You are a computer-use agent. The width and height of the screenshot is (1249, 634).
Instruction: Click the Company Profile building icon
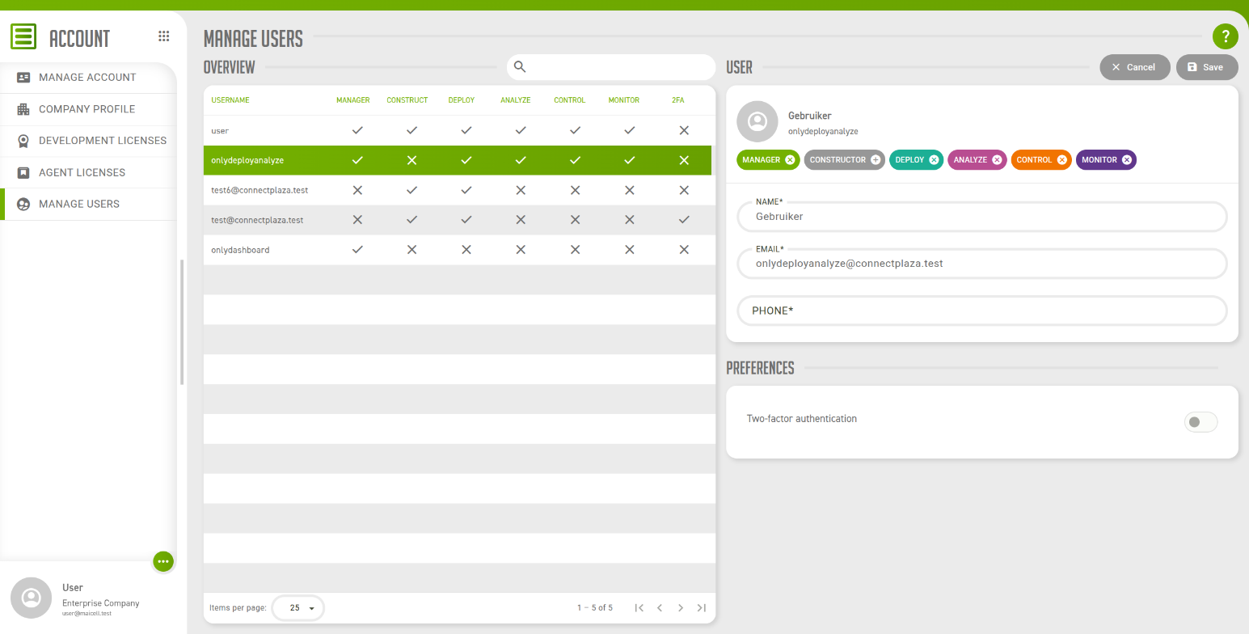click(23, 109)
